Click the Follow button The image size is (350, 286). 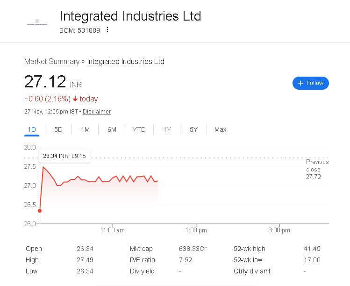point(311,83)
